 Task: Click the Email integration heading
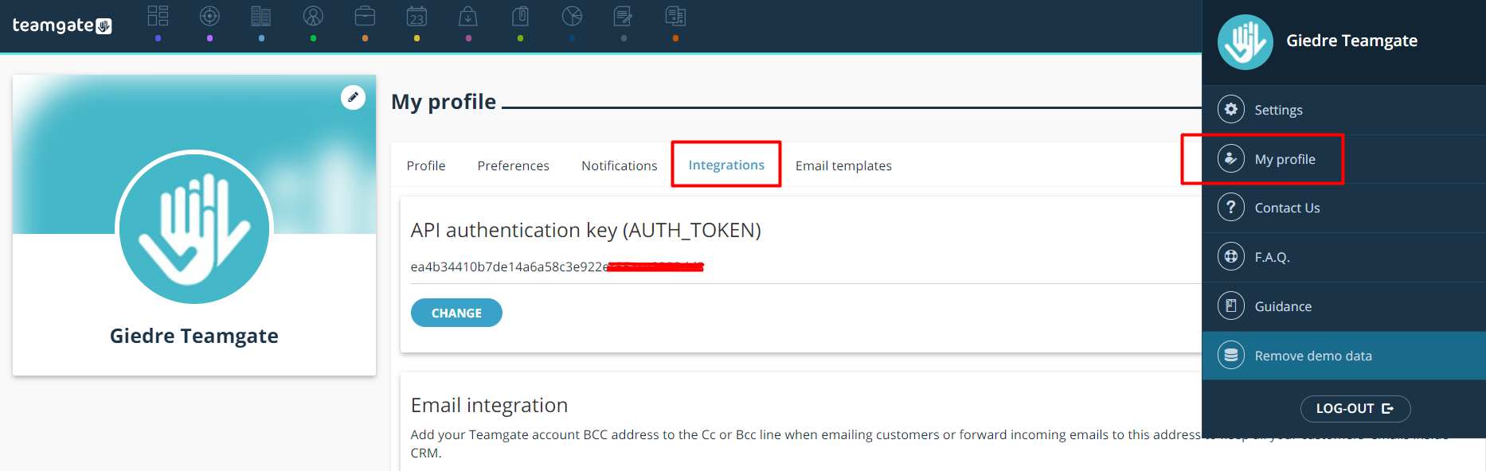click(x=489, y=405)
